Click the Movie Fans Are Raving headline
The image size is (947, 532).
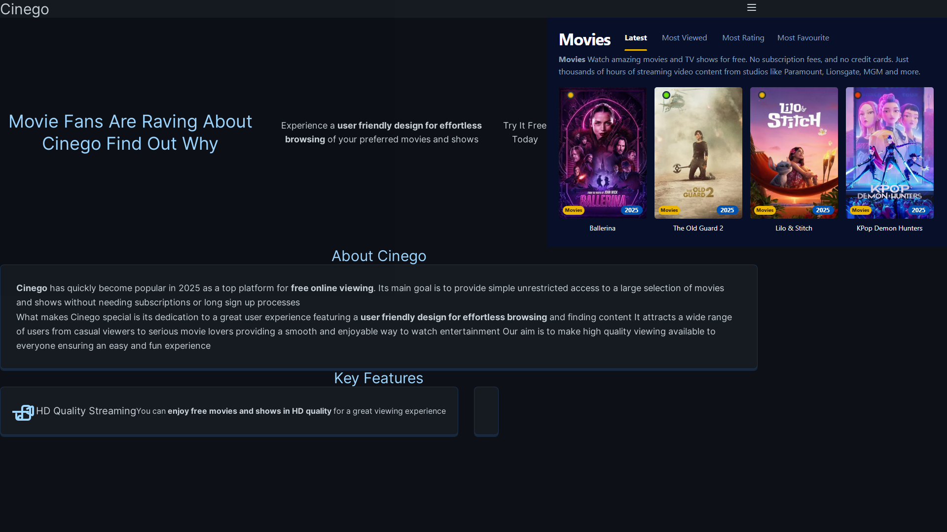pyautogui.click(x=130, y=133)
